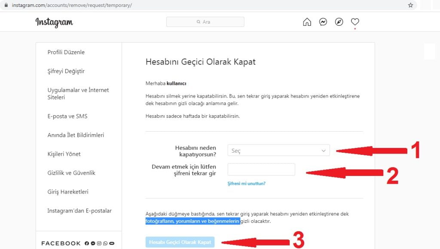View activity notifications via heart icon
Image resolution: width=440 pixels, height=249 pixels.
(354, 22)
